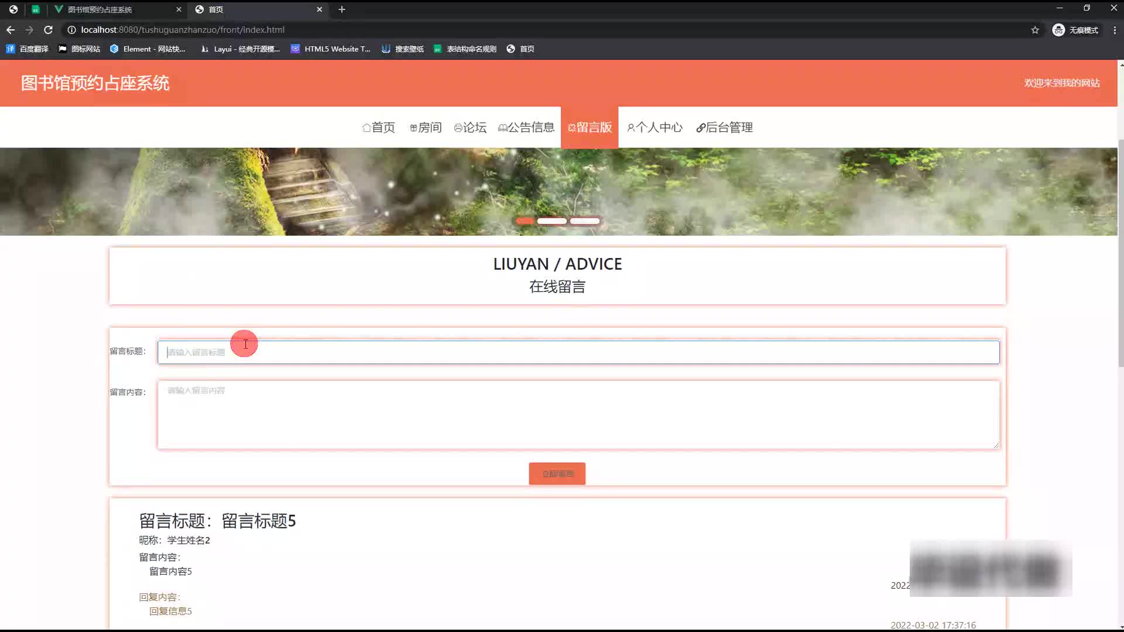Open 个人中心 from navigation bar

click(654, 128)
